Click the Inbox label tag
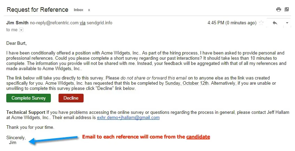This screenshot has height=151, width=295. (x=78, y=10)
